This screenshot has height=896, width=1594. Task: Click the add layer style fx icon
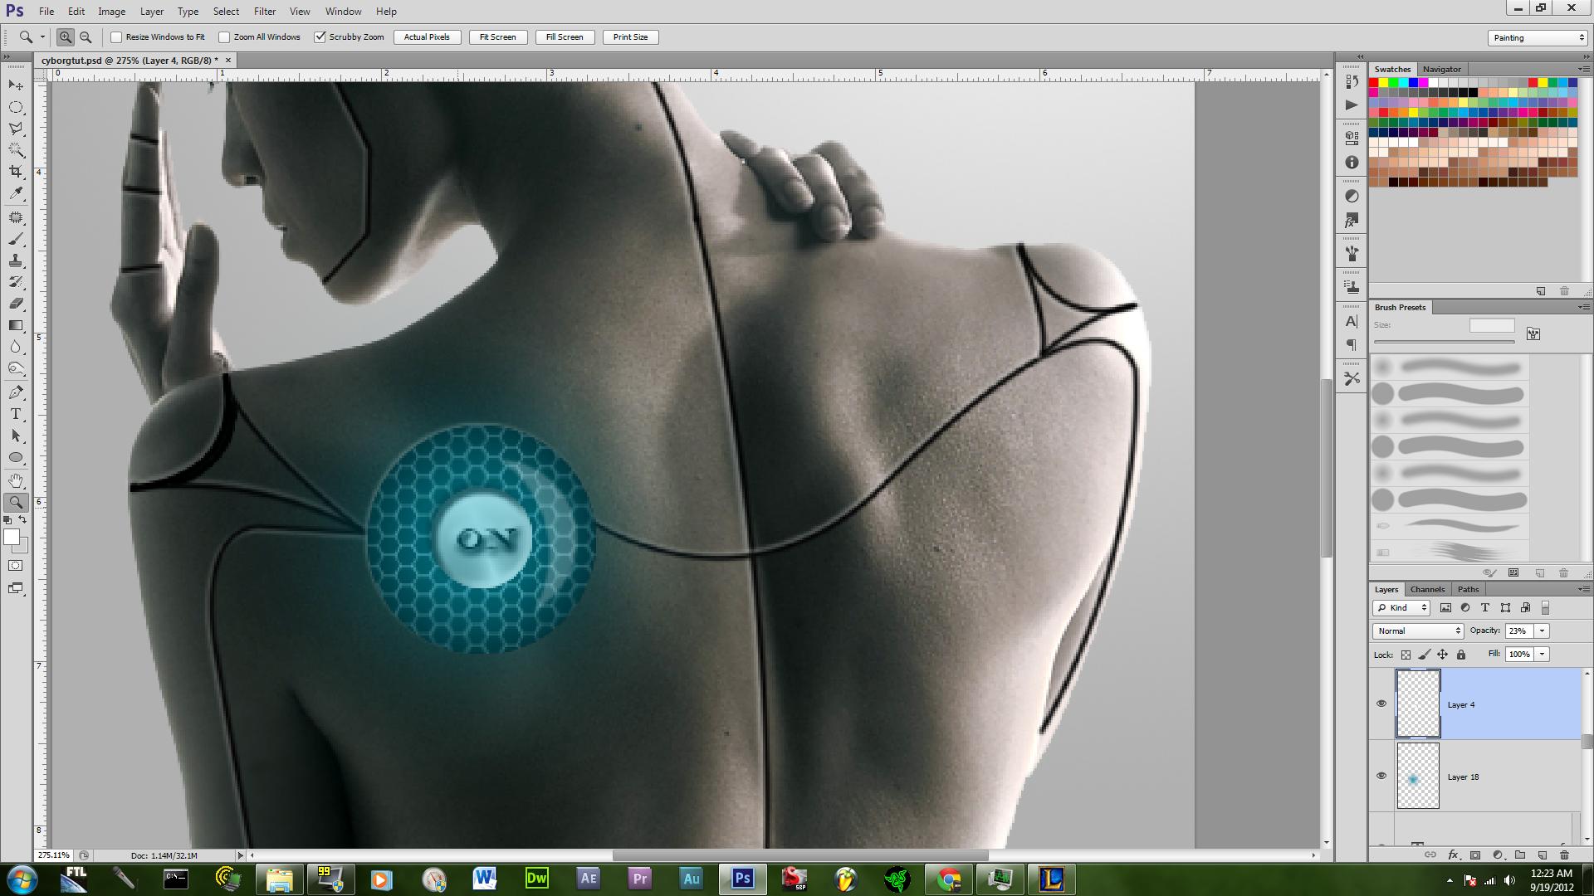pos(1453,855)
